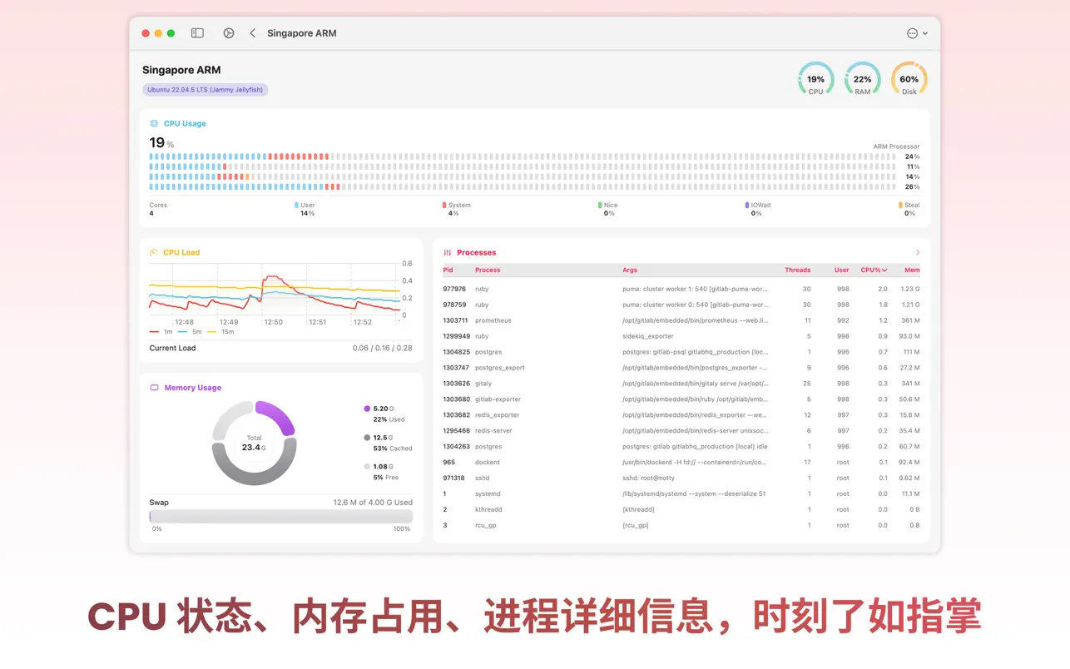Expand Processes panel with right chevron
The height and width of the screenshot is (669, 1070).
918,253
